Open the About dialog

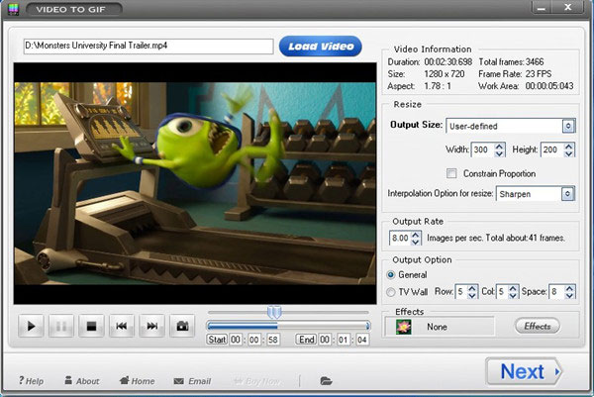pos(82,381)
